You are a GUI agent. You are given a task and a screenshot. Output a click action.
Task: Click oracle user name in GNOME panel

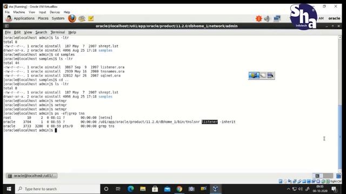click(x=334, y=18)
